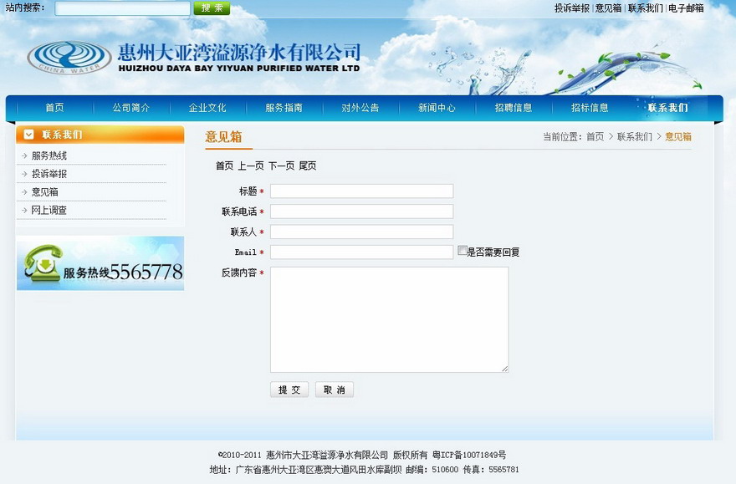Screen dimensions: 736x484
Task: Select 服务指南 in the navigation bar
Action: pyautogui.click(x=284, y=108)
